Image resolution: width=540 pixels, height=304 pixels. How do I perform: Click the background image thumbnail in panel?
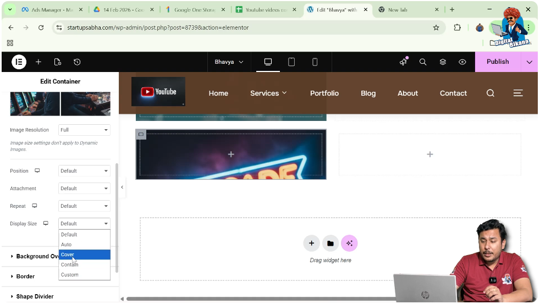point(60,104)
